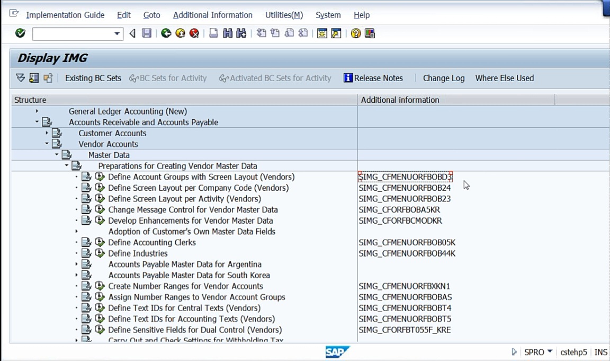610x361 pixels.
Task: Select Change Message Control for Vendor Master Data
Action: tap(193, 209)
